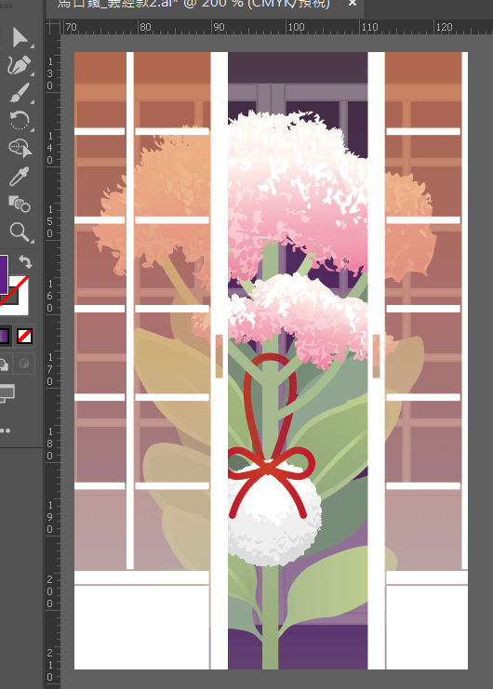Choose the Shape Builder tool
The height and width of the screenshot is (689, 493).
tap(20, 148)
